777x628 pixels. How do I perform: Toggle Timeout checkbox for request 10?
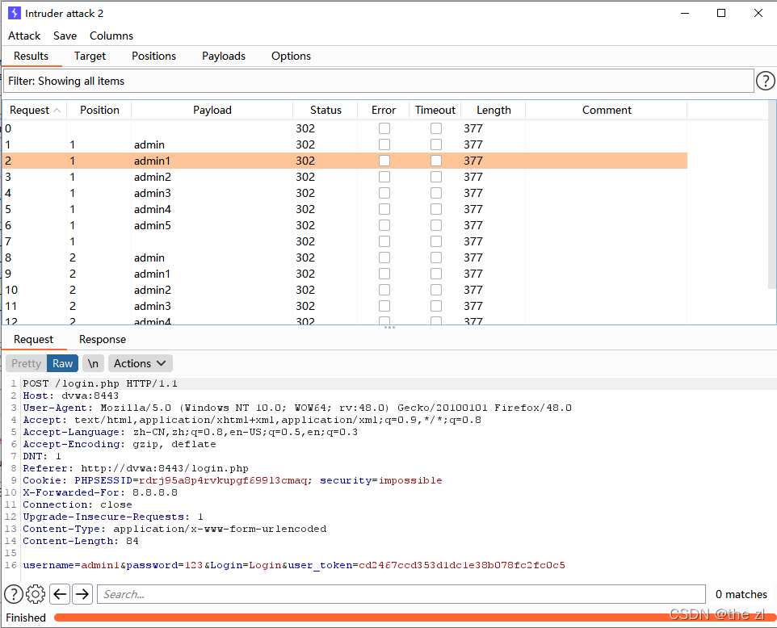(x=436, y=290)
